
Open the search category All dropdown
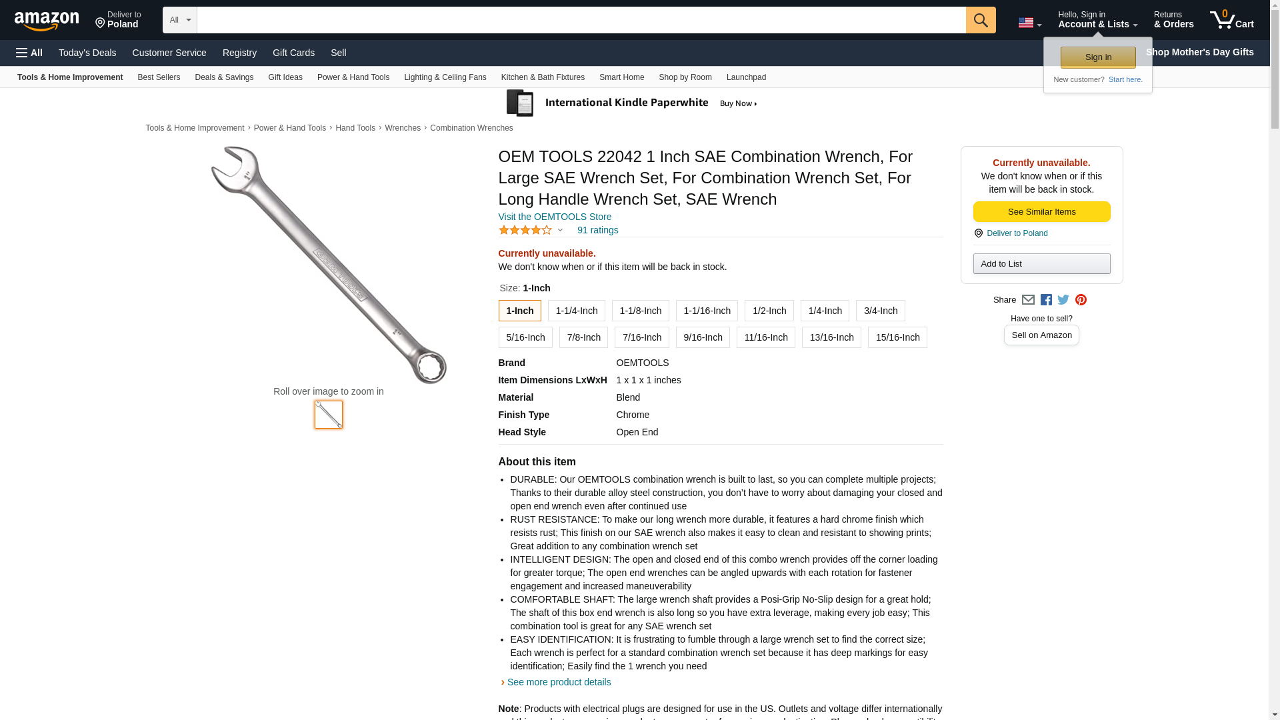tap(179, 20)
